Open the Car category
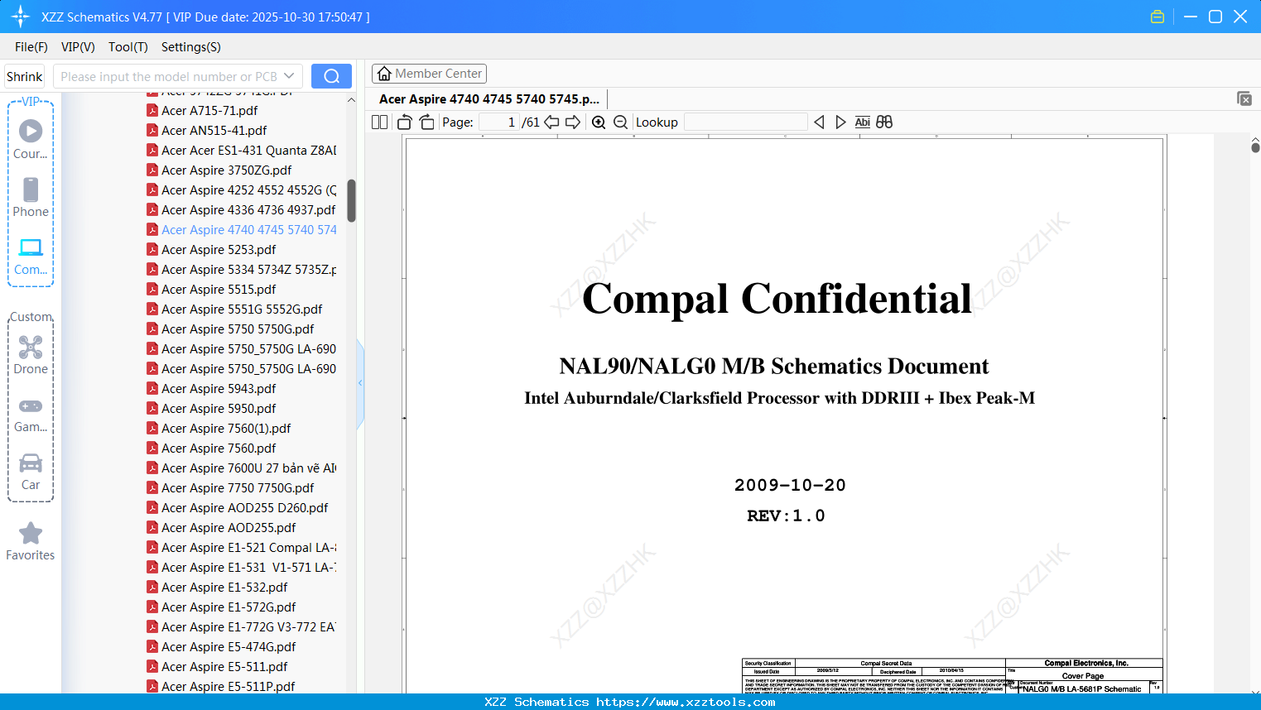 point(31,472)
